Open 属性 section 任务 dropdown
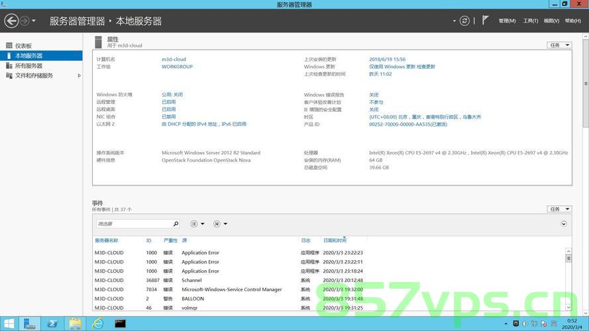 pos(559,45)
